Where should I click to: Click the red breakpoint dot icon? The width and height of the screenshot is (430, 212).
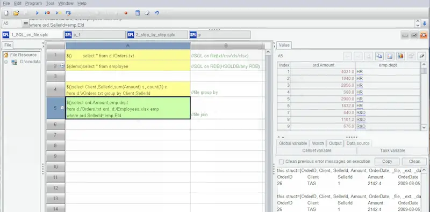pyautogui.click(x=126, y=13)
